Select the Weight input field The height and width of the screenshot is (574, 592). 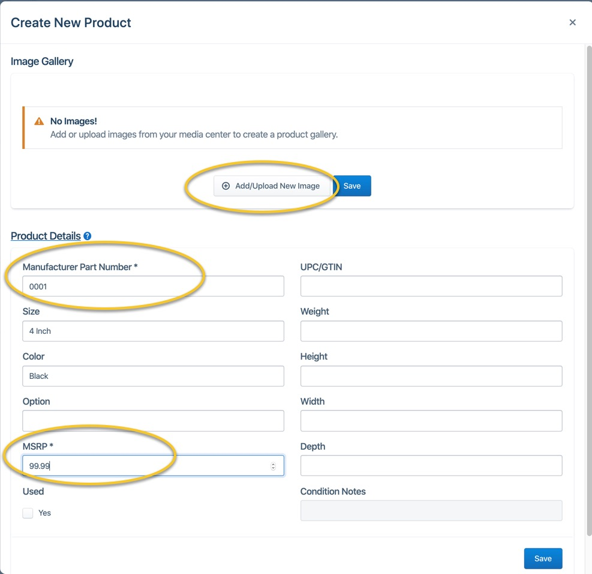[x=431, y=331]
